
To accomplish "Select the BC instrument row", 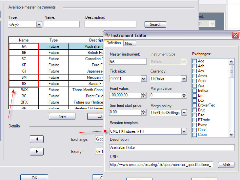I will [x=56, y=96].
